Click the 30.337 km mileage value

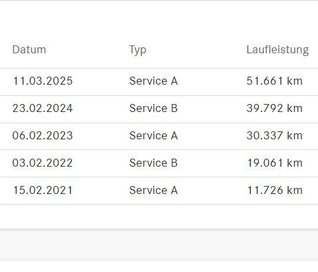point(275,135)
